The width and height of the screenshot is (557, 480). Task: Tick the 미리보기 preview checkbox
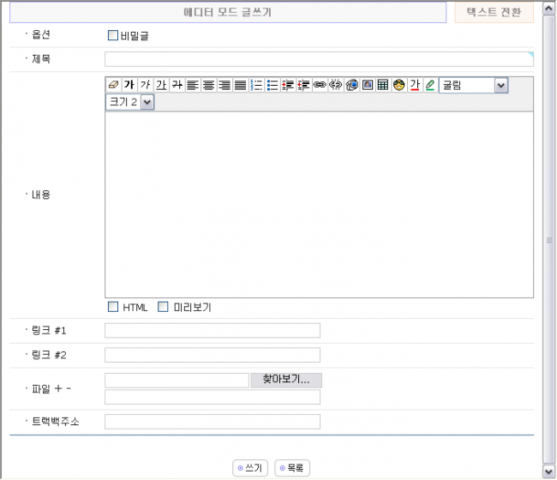163,307
